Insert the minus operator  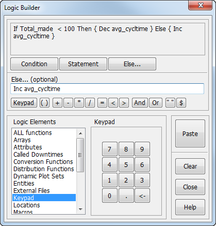[x=68, y=103]
